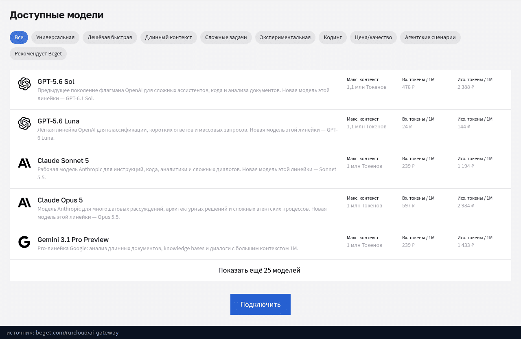Select the 'Все' filter chip
This screenshot has height=339, width=521.
(x=19, y=37)
